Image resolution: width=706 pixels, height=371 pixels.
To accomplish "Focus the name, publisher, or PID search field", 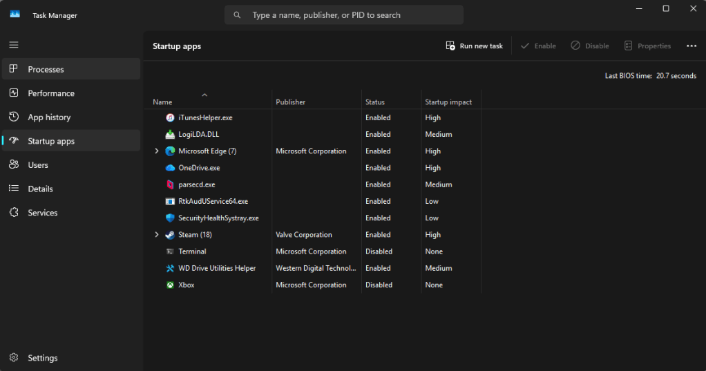I will tap(344, 15).
